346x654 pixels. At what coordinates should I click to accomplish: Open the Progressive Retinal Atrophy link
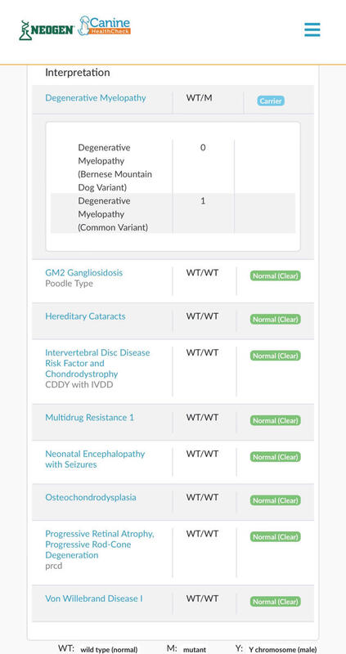pyautogui.click(x=99, y=544)
